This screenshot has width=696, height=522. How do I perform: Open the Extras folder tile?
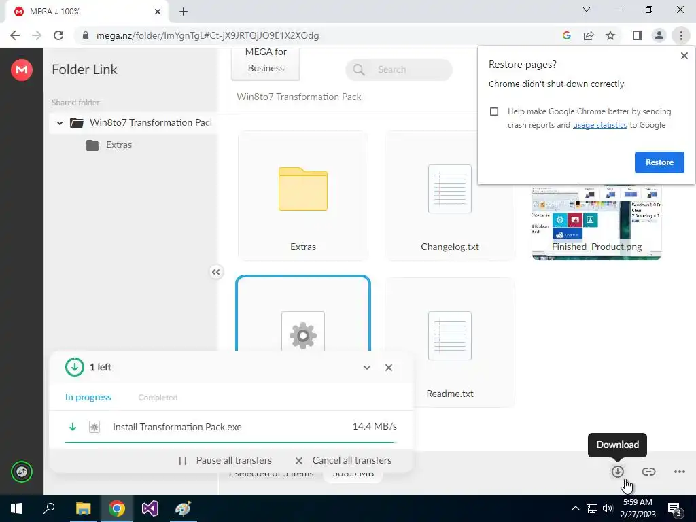[x=303, y=195]
